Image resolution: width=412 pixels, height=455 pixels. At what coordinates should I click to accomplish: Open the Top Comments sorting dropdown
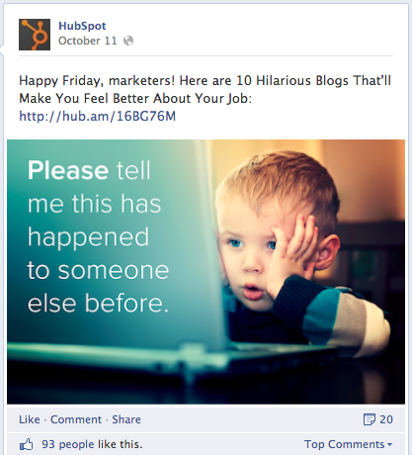[349, 444]
